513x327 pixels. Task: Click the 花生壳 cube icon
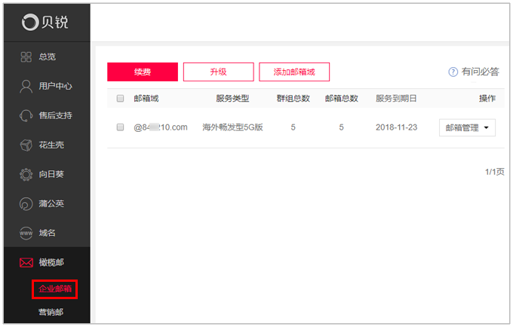pos(26,145)
